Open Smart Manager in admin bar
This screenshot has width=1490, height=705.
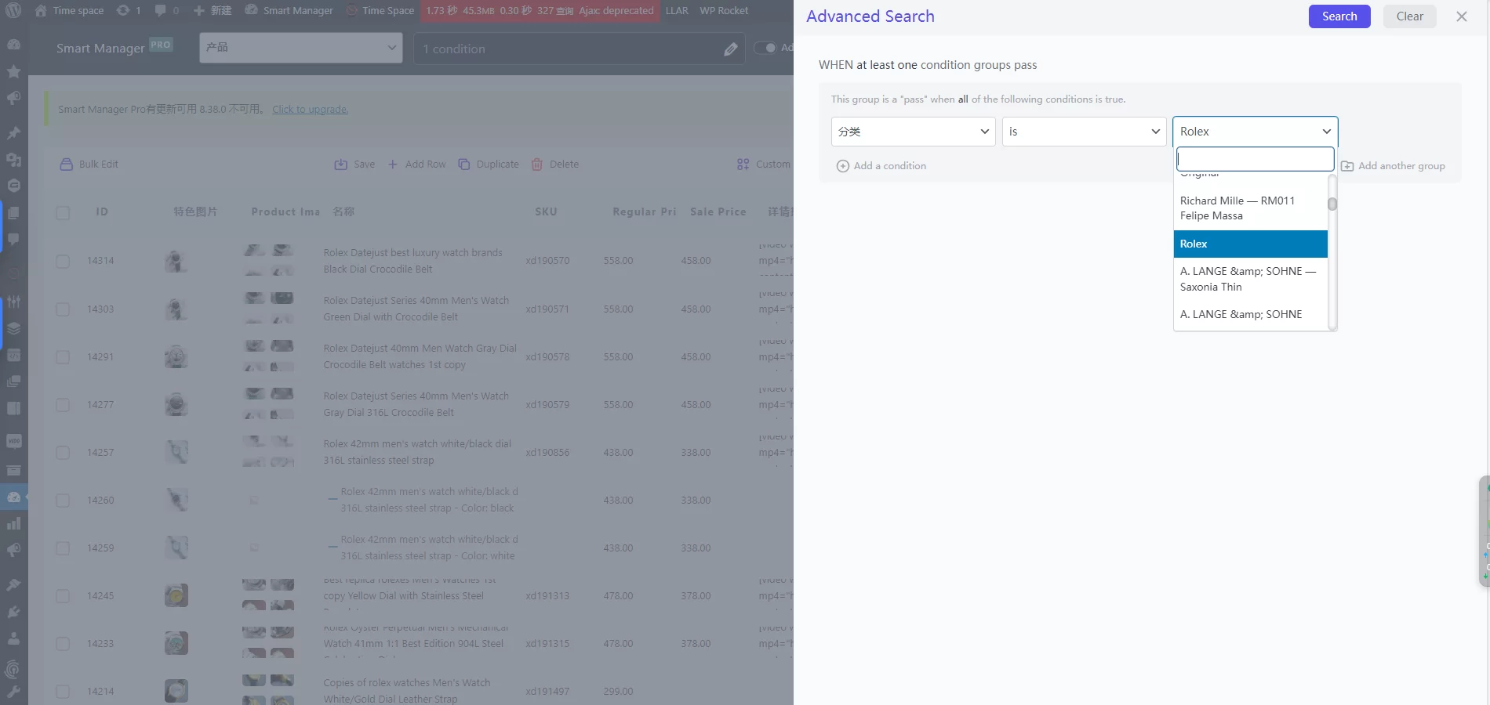tap(289, 10)
